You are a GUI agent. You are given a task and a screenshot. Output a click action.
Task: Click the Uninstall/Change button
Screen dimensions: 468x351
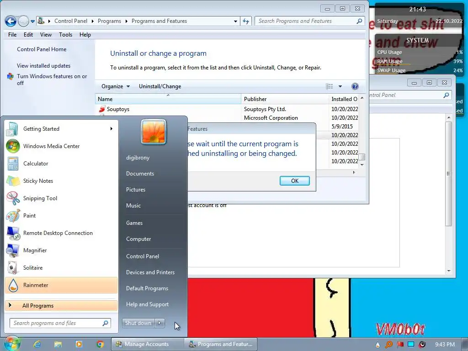coord(160,86)
